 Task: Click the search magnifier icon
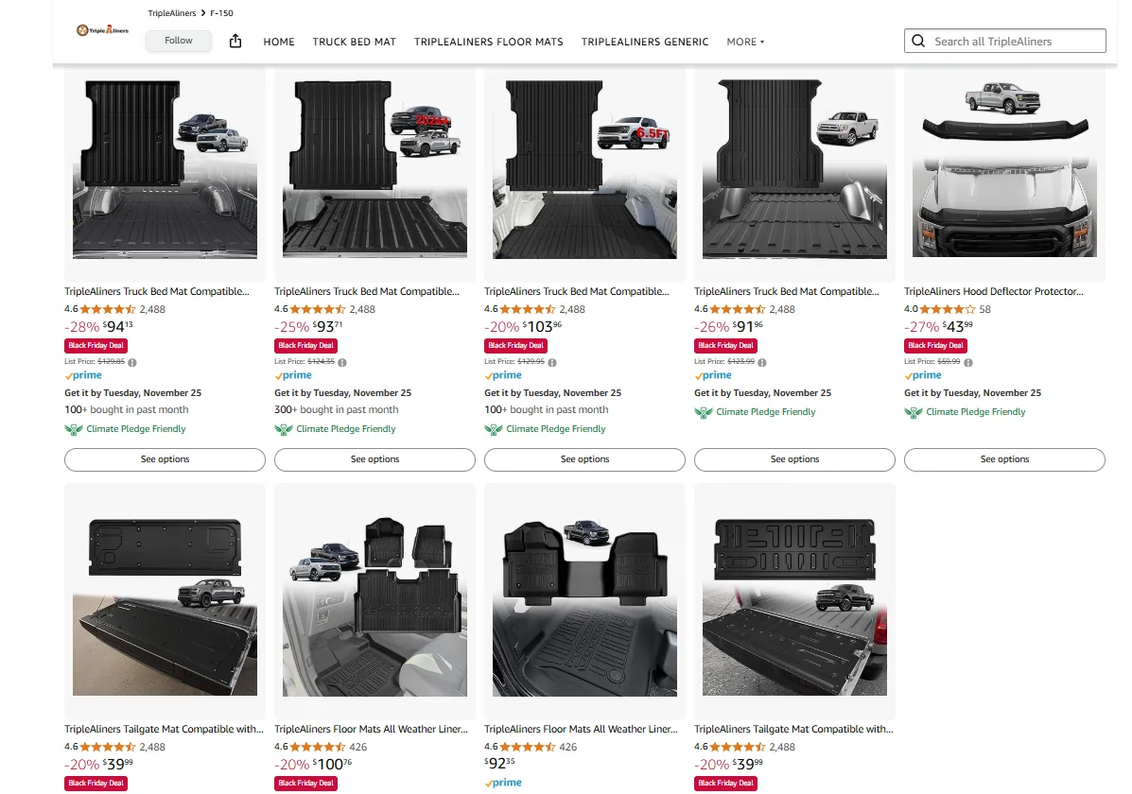point(918,42)
